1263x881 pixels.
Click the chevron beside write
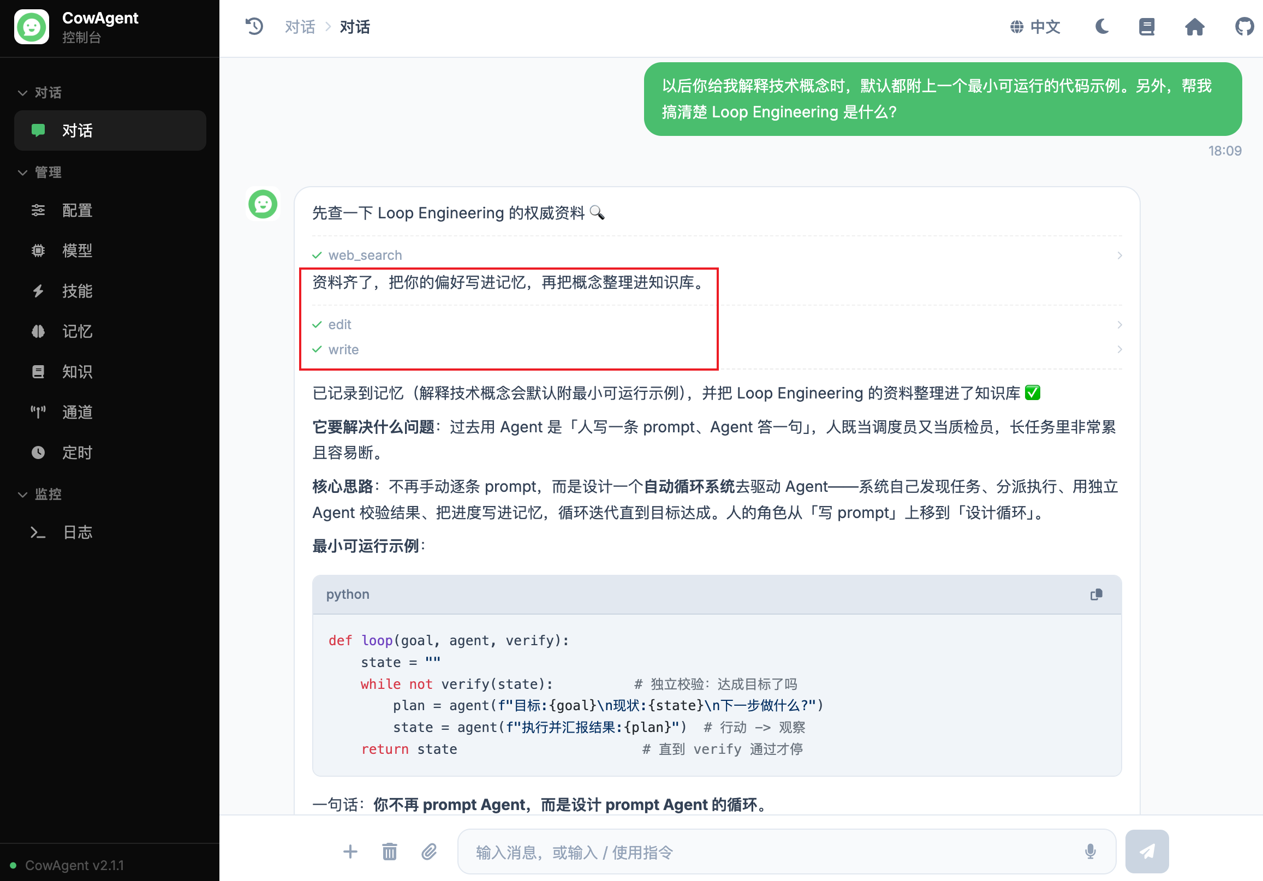1119,349
